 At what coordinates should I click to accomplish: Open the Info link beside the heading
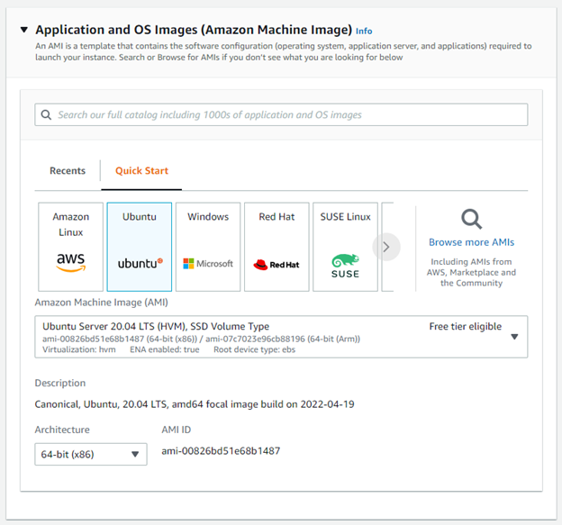point(364,32)
